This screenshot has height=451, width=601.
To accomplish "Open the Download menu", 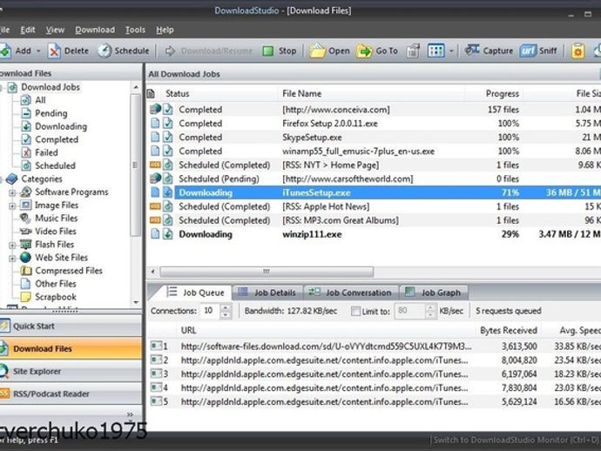I will [x=95, y=30].
